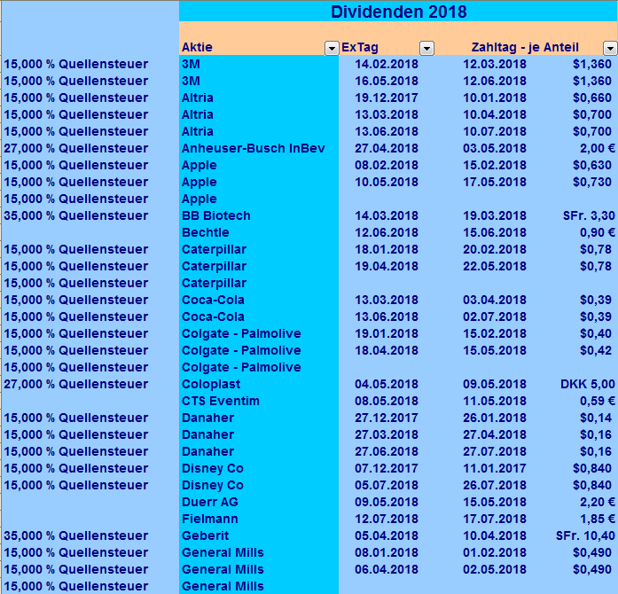Click the ExTag date 12.06.2018
This screenshot has height=594, width=618.
387,232
